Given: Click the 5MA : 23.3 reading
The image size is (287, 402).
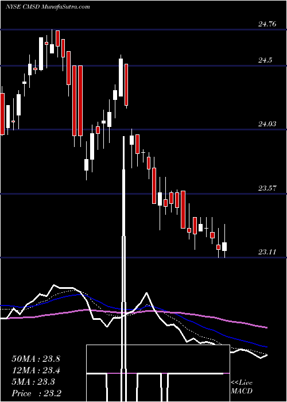Looking at the screenshot, I should (x=33, y=382).
